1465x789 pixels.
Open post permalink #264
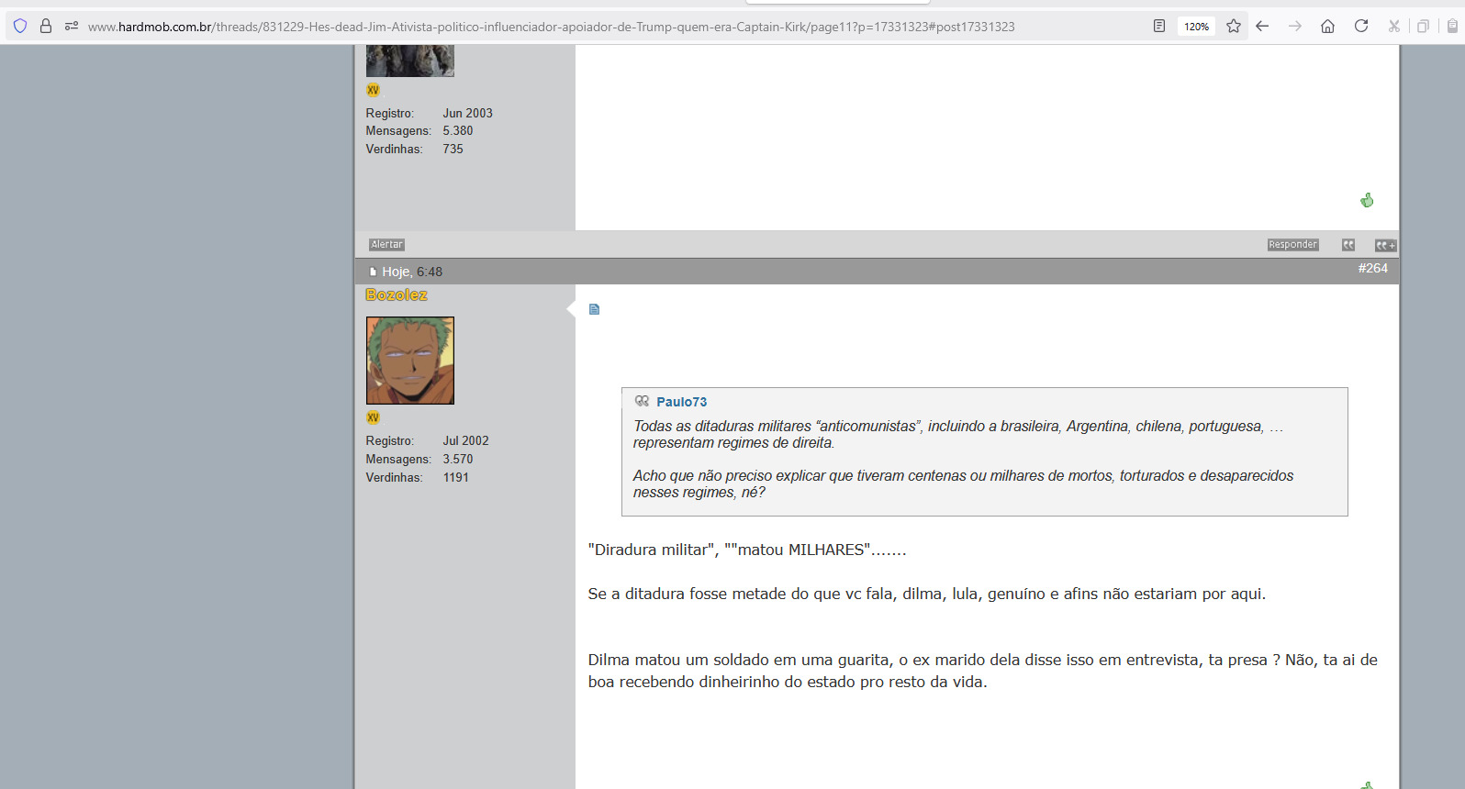click(1373, 268)
